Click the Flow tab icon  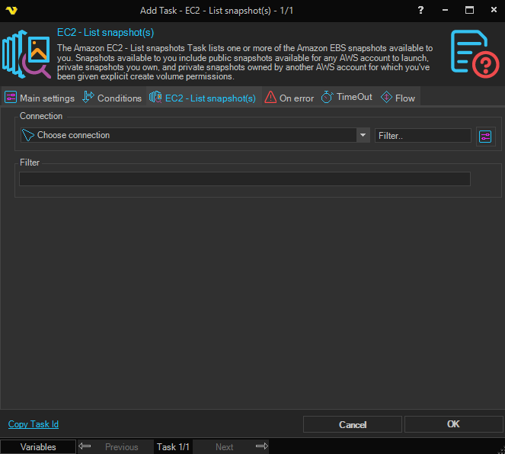point(386,98)
